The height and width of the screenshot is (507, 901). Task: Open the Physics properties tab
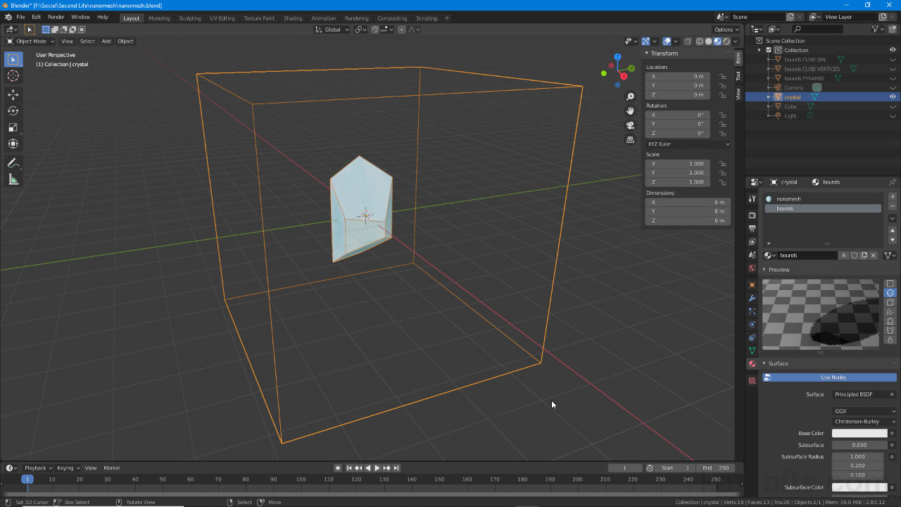[x=752, y=324]
